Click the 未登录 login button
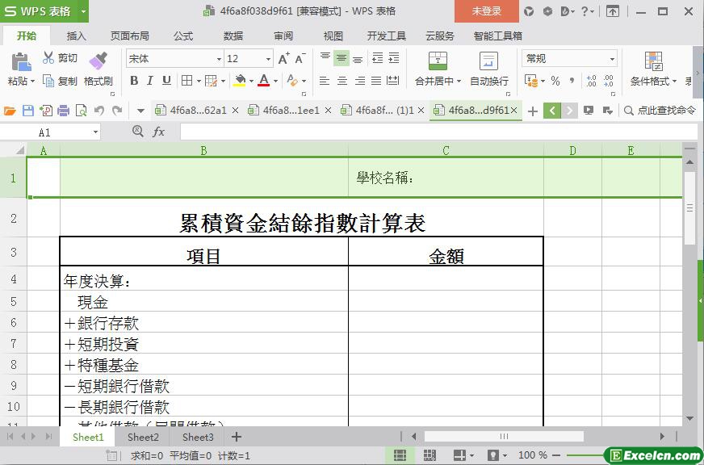Screen dimensions: 704x465 click(x=486, y=11)
